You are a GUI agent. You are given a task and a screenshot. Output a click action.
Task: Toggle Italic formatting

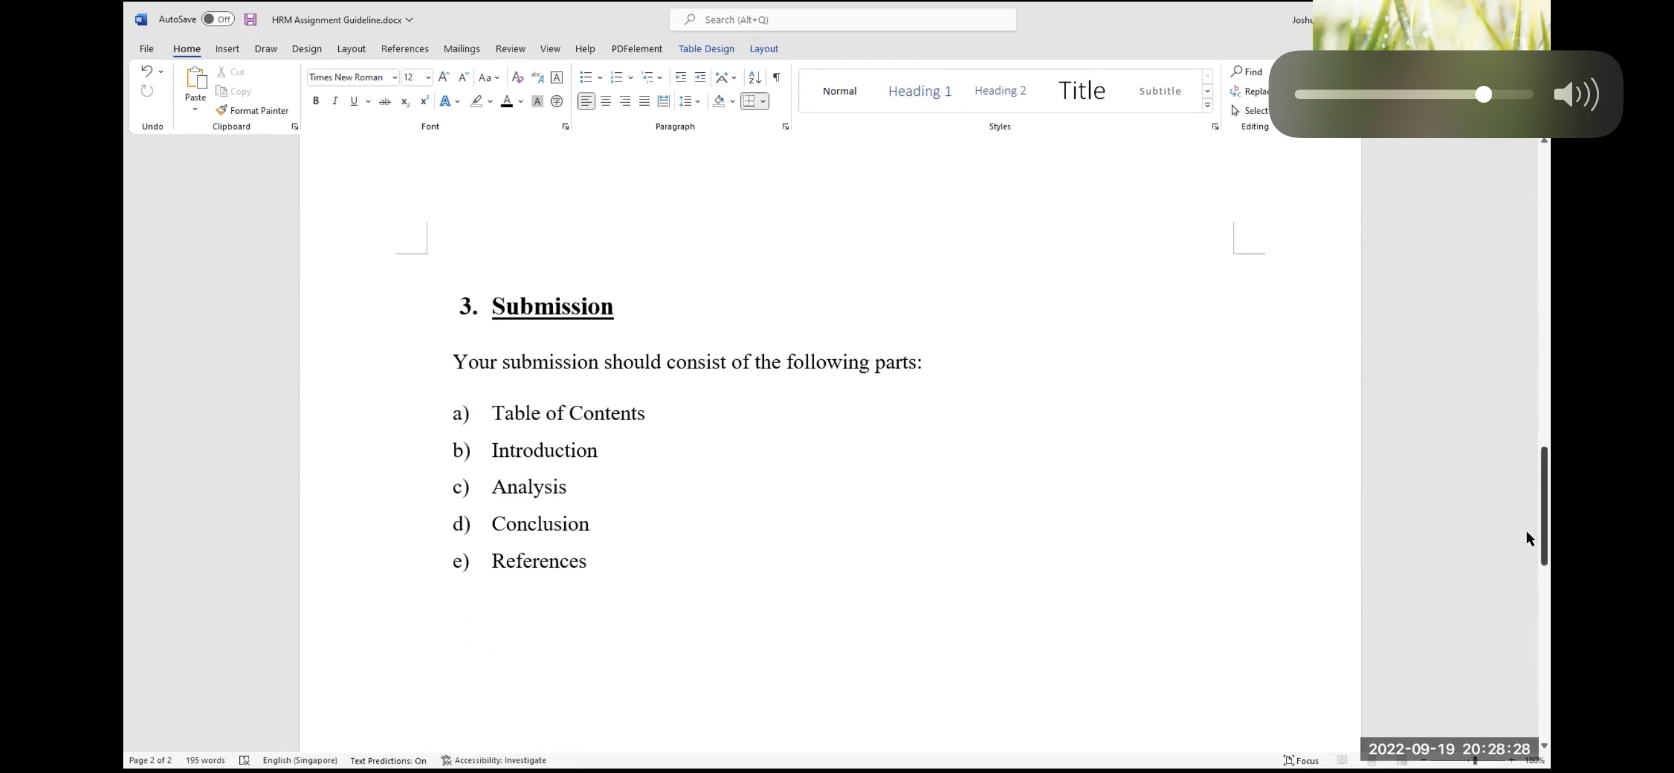point(334,101)
